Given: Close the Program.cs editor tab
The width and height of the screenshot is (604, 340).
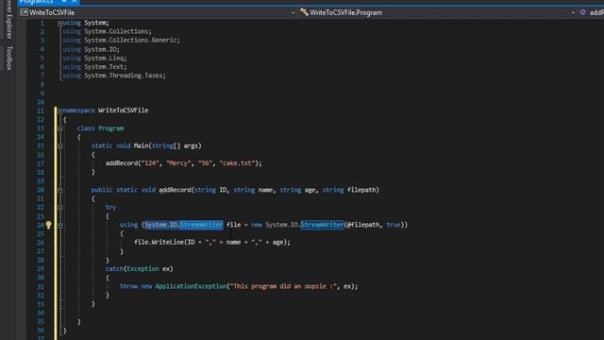Looking at the screenshot, I should 74,2.
